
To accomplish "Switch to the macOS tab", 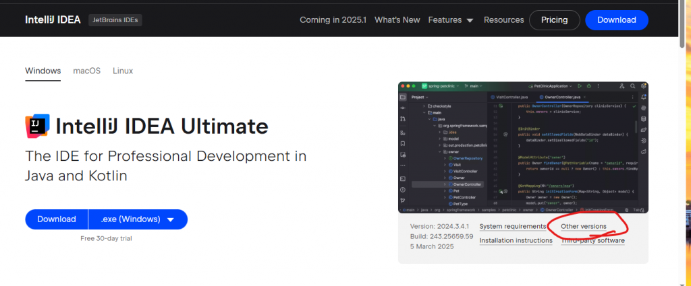I will pos(87,71).
